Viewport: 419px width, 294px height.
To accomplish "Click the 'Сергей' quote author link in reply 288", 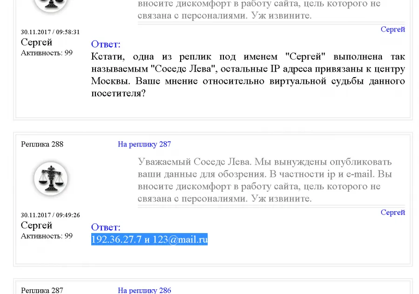I will (x=393, y=212).
